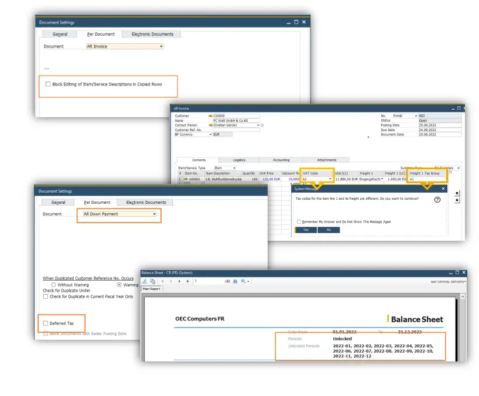Image resolution: width=479 pixels, height=396 pixels.
Task: Click No in the System Message dialog
Action: click(x=329, y=230)
